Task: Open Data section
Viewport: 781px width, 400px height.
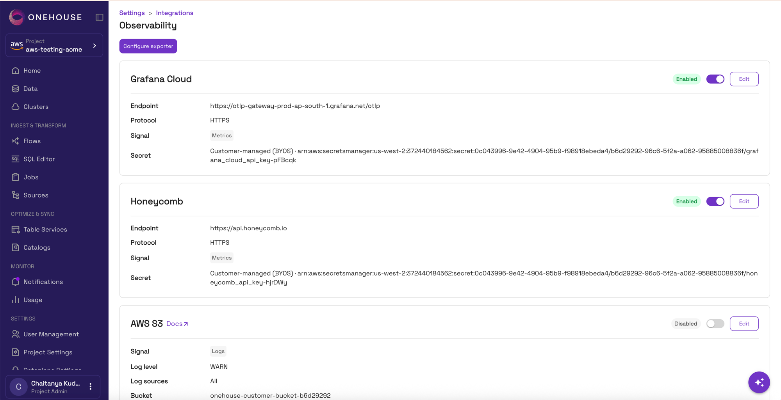Action: point(30,89)
